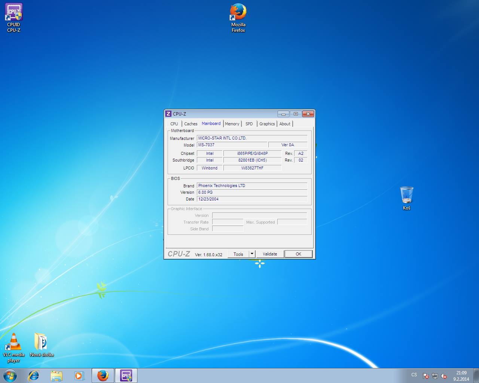Open the muted volume tray icon

[444, 376]
